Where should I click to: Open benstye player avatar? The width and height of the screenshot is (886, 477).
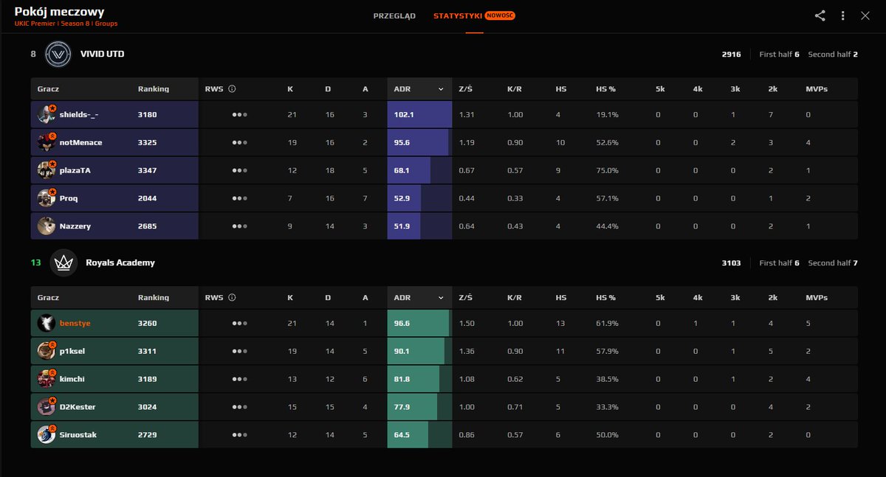click(x=47, y=323)
